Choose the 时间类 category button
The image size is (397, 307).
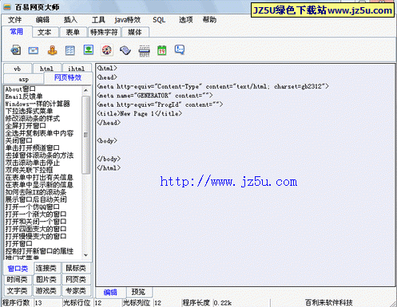click(x=17, y=279)
